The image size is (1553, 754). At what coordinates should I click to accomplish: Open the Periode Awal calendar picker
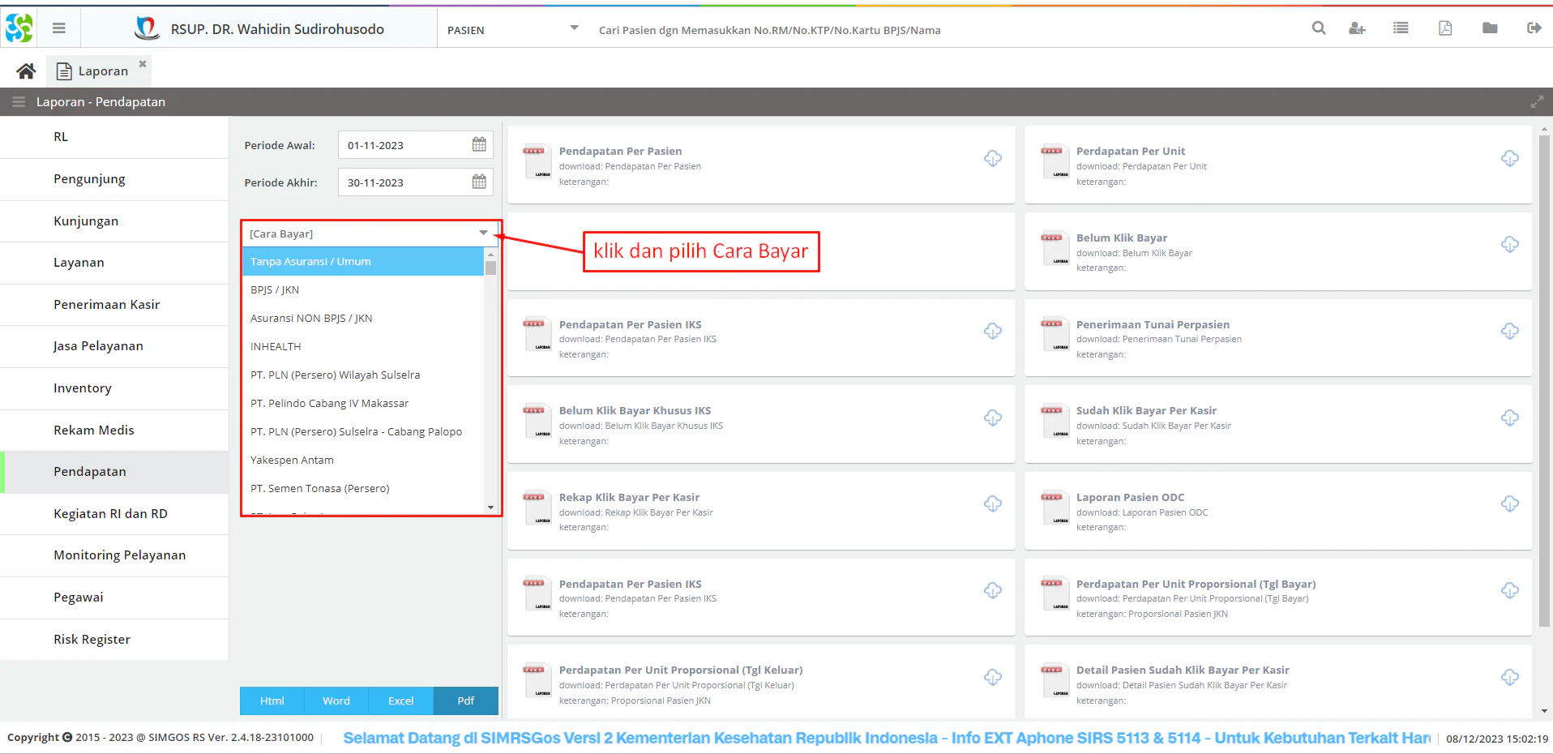479,144
